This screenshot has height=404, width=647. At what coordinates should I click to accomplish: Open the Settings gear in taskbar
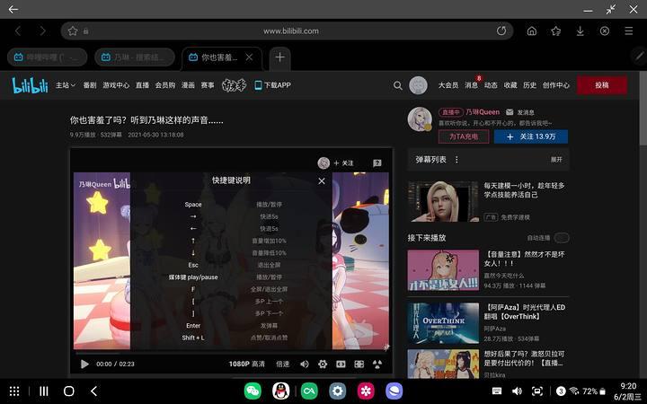[x=338, y=391]
